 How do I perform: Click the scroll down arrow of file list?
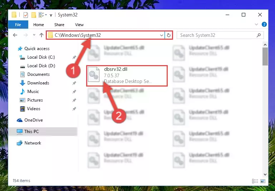coord(265,175)
